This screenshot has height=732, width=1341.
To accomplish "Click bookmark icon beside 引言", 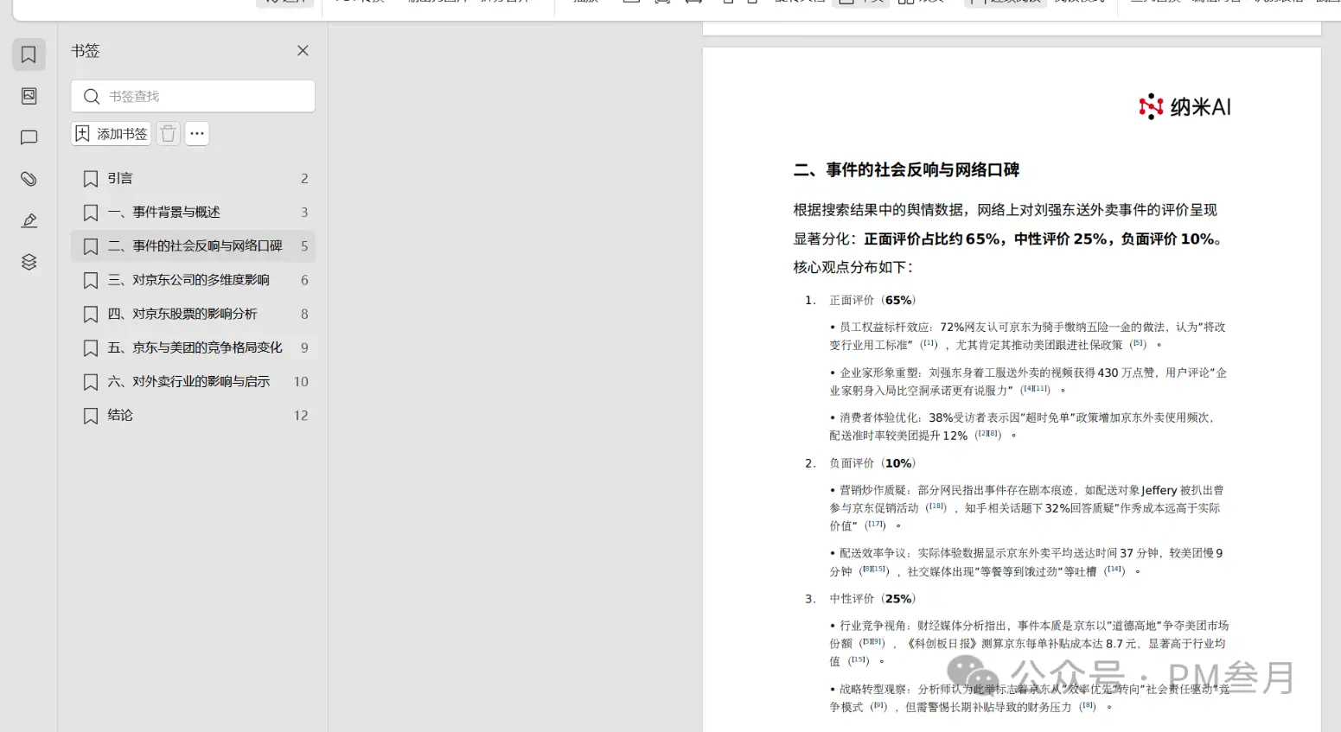I will coord(91,179).
